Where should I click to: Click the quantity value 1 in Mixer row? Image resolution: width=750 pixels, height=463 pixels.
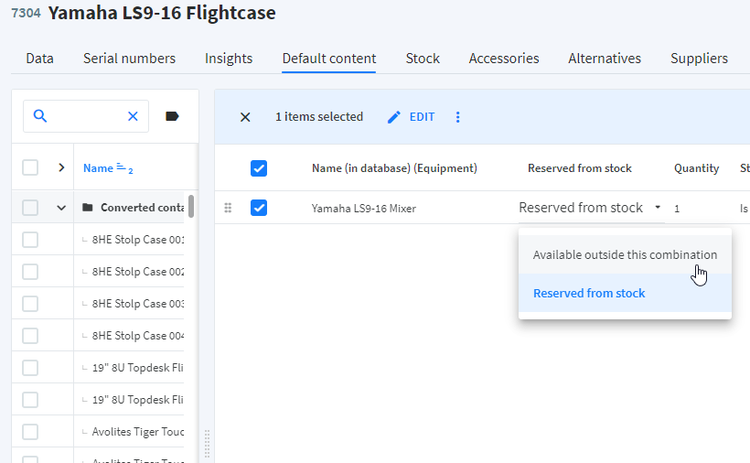point(677,209)
